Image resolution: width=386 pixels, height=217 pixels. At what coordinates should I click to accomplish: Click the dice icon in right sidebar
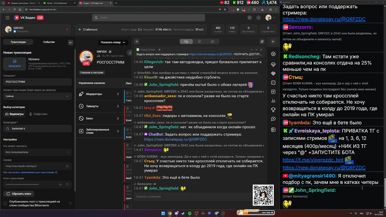(x=273, y=83)
